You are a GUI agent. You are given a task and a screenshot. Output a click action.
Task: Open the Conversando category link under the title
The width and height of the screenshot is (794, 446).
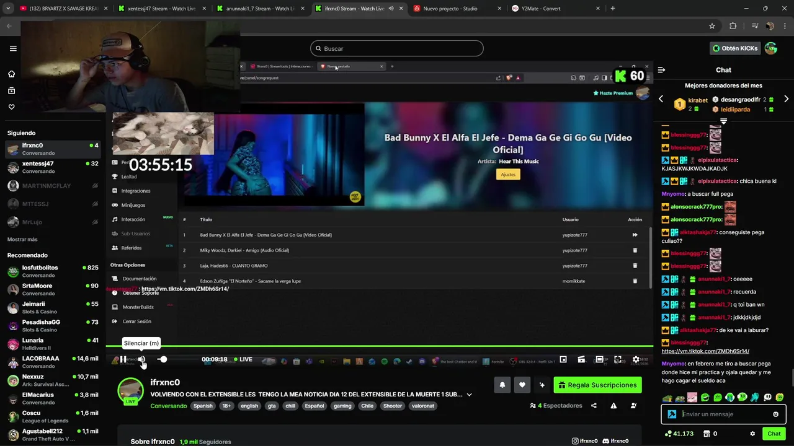tap(169, 406)
